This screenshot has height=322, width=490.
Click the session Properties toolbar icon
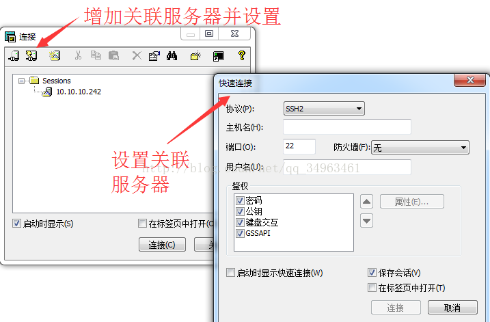click(154, 56)
